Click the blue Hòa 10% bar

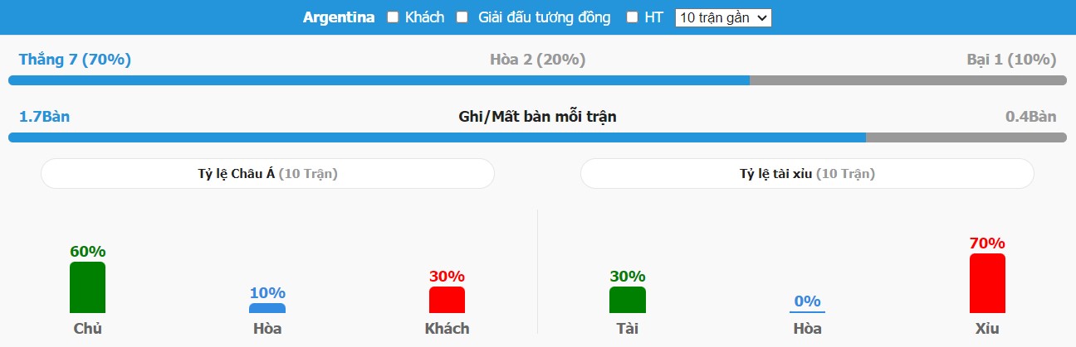coord(267,308)
